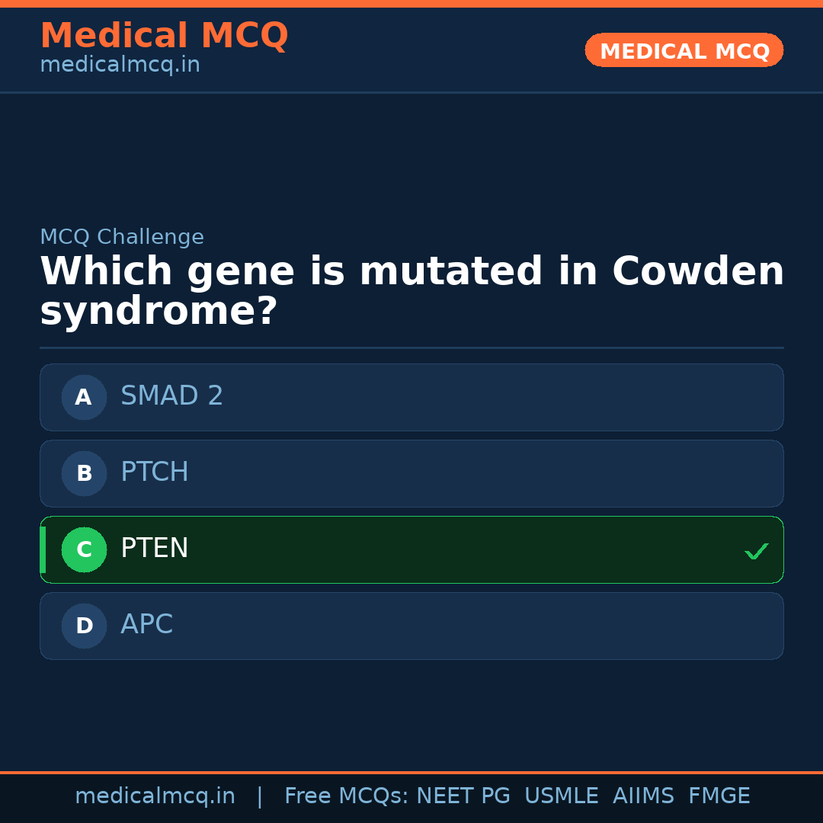This screenshot has width=823, height=823.
Task: Click the letter D circle badge
Action: point(84,626)
